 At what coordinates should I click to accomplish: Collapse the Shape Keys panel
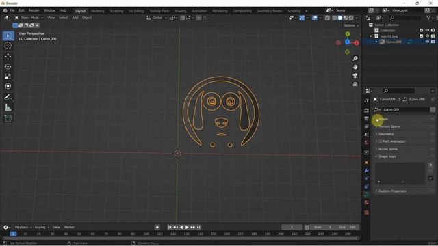click(x=387, y=156)
